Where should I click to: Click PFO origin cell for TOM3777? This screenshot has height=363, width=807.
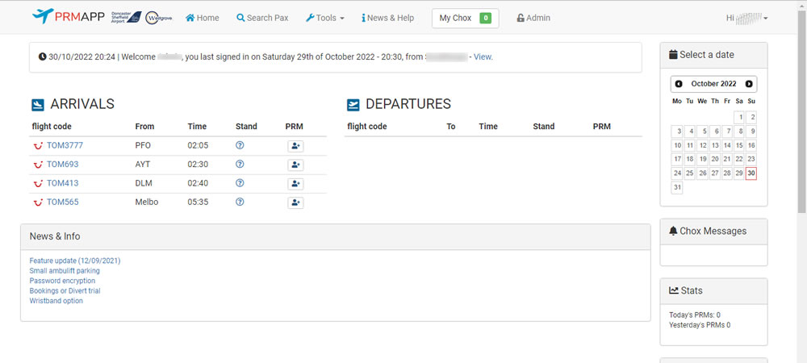(x=143, y=145)
